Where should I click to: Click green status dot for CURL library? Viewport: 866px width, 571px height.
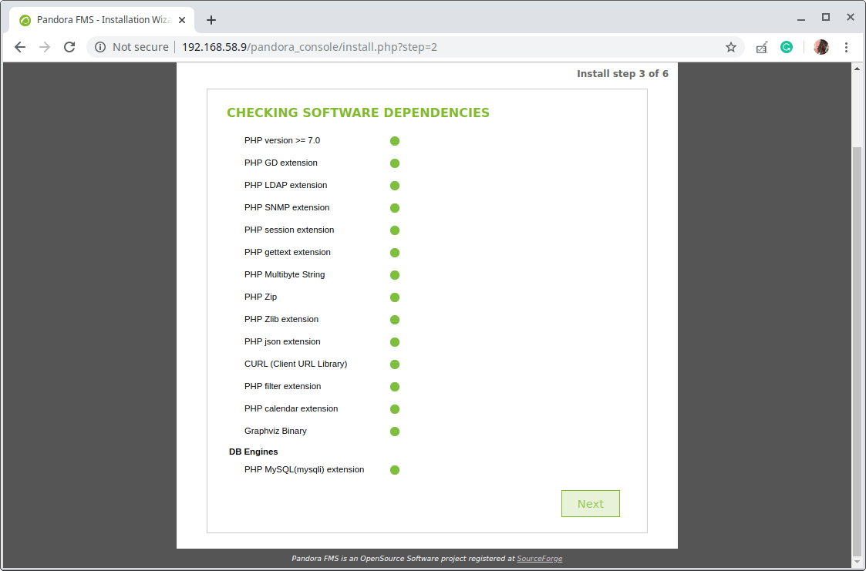(394, 364)
